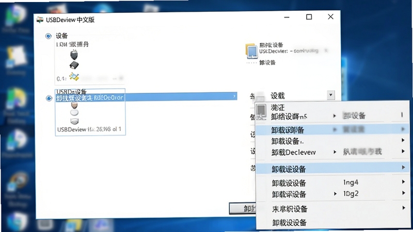Screen dimensions: 413x232
Task: Choose menu entry left of Ing4
Action: 289,183
